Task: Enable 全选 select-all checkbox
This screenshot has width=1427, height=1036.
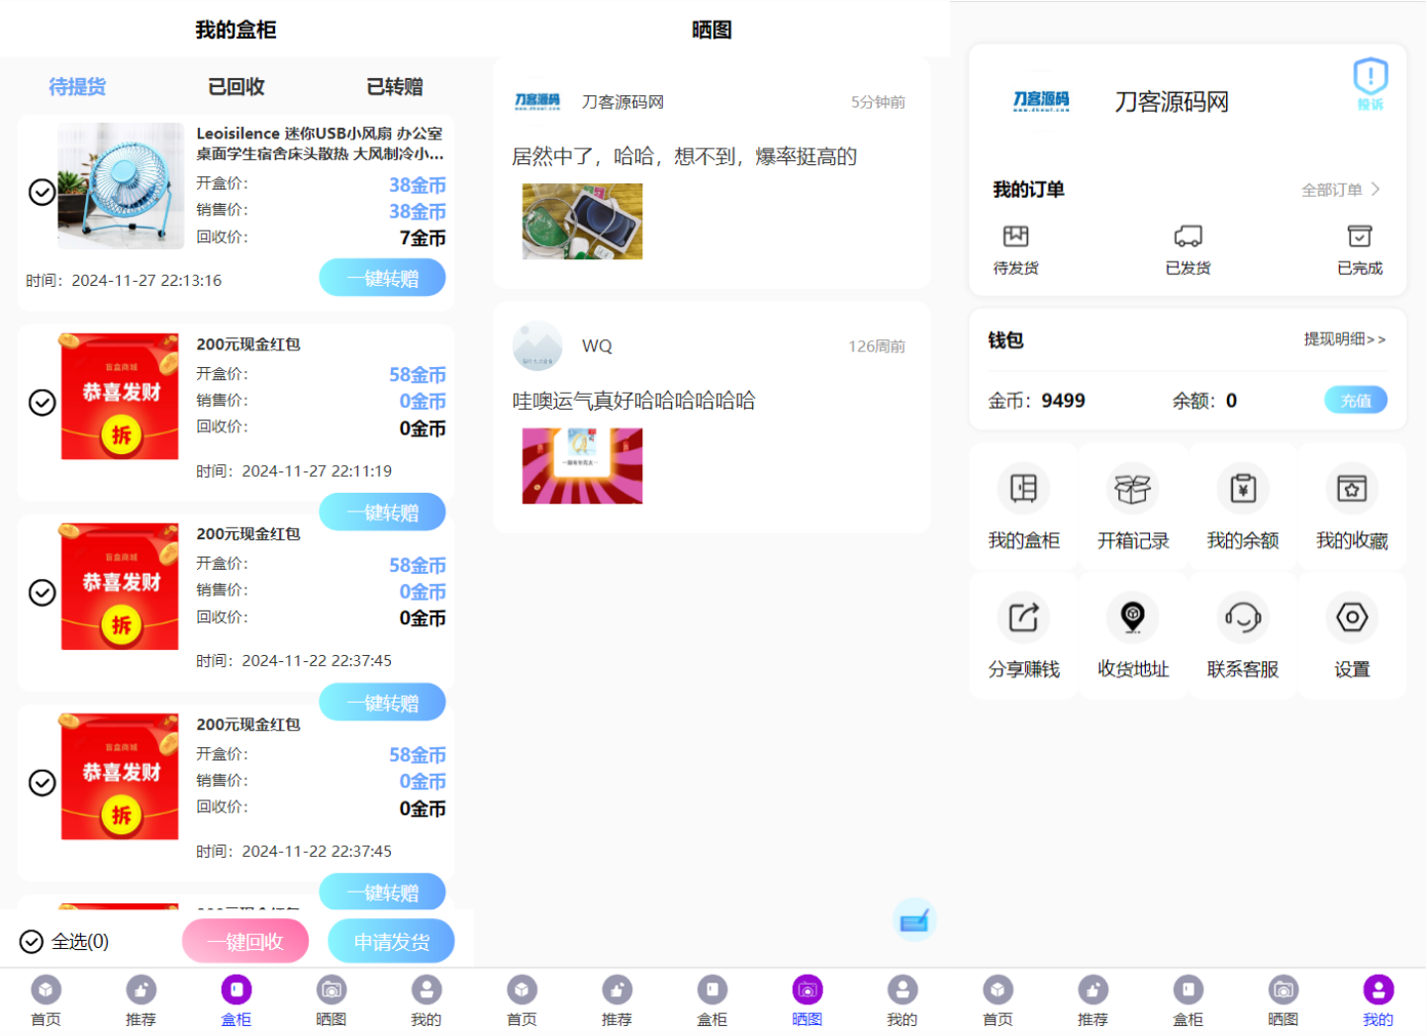Action: point(30,942)
